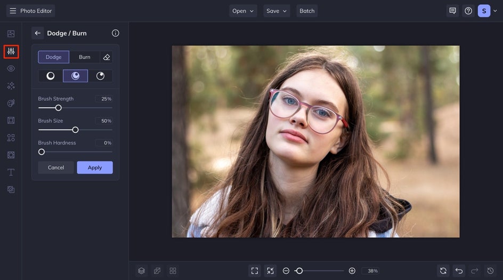The height and width of the screenshot is (280, 503).
Task: Open the hamburger menu next to Photo Editor
Action: click(13, 11)
